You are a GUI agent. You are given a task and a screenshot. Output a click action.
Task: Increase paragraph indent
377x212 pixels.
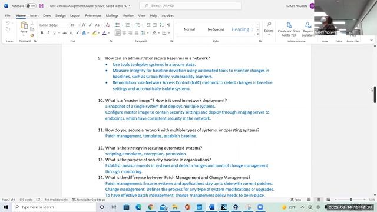click(155, 25)
